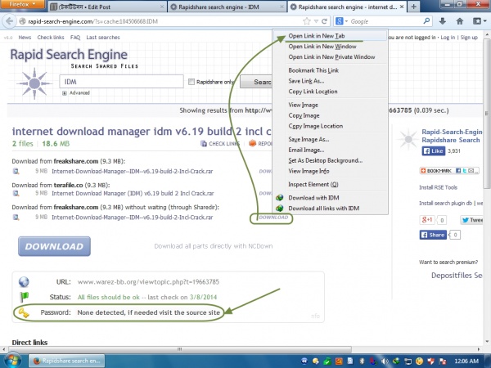The width and height of the screenshot is (491, 368).
Task: Click the Rapid Search Engine sun logo
Action: point(34,83)
